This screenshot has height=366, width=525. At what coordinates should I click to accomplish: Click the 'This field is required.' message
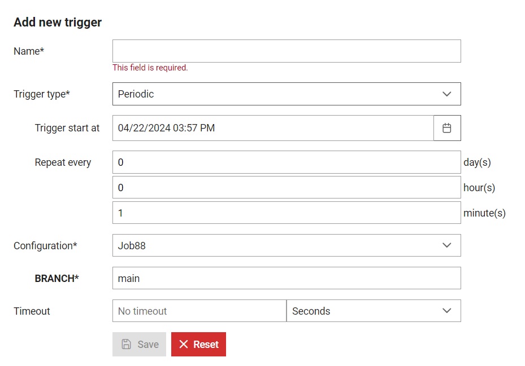(x=150, y=68)
